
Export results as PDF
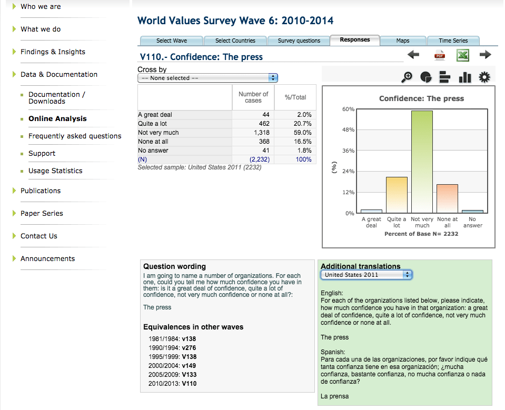tap(439, 55)
